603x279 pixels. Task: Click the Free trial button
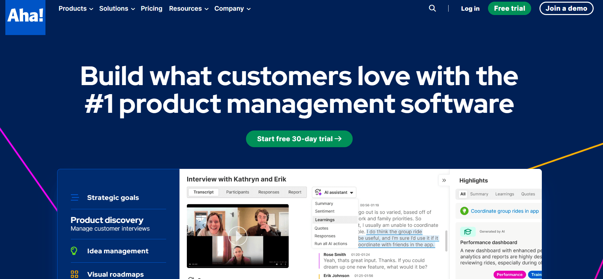[509, 8]
